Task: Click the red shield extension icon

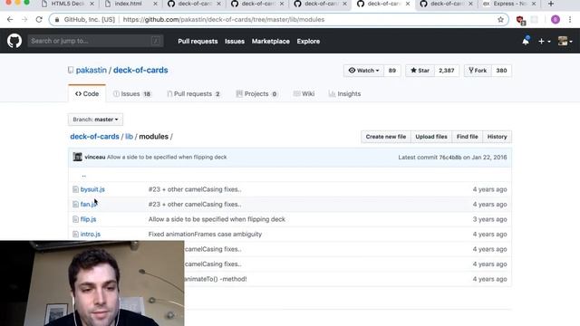Action: [520, 20]
